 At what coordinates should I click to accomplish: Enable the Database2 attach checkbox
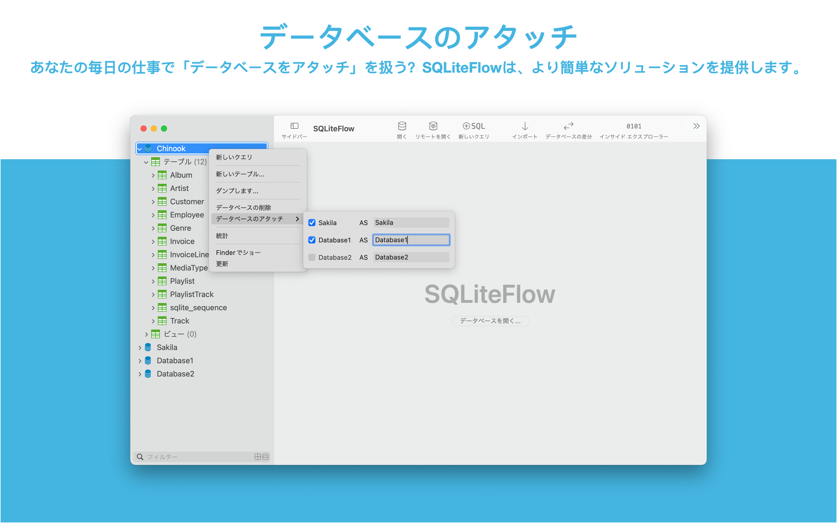[x=312, y=257]
